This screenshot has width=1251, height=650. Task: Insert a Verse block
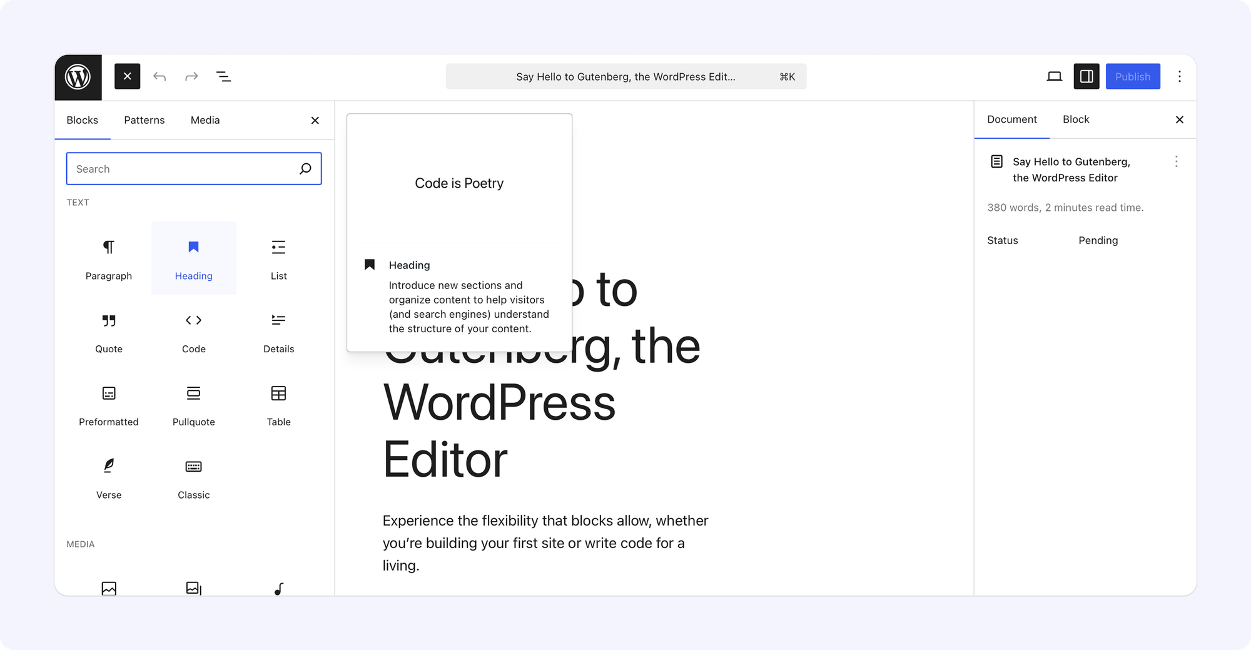(x=109, y=478)
